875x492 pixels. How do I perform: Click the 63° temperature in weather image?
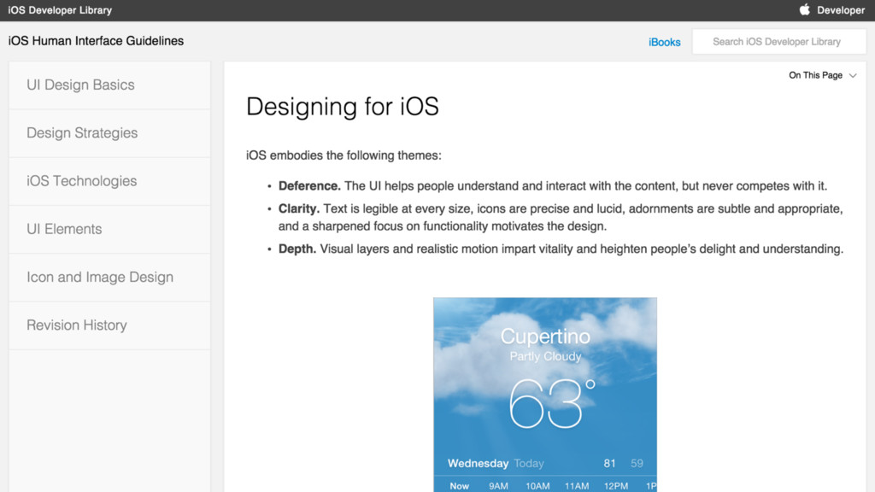click(552, 403)
